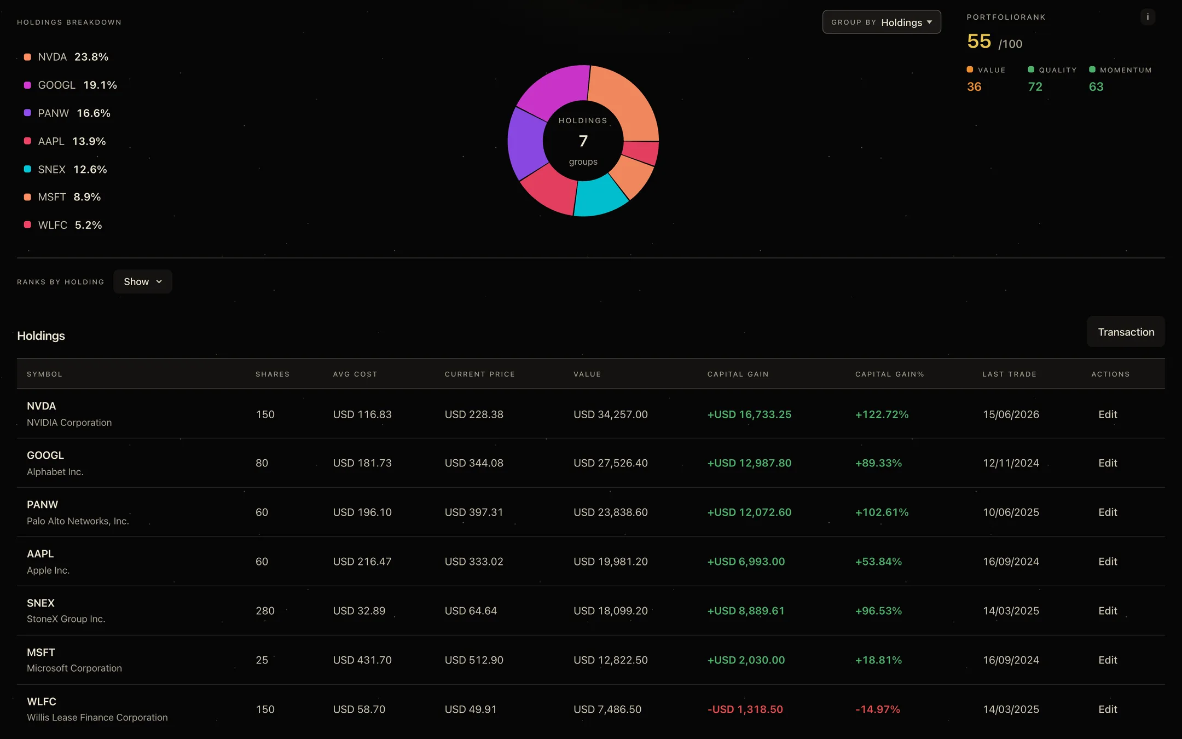Edit the NVDA holding
1182x739 pixels.
click(x=1108, y=414)
